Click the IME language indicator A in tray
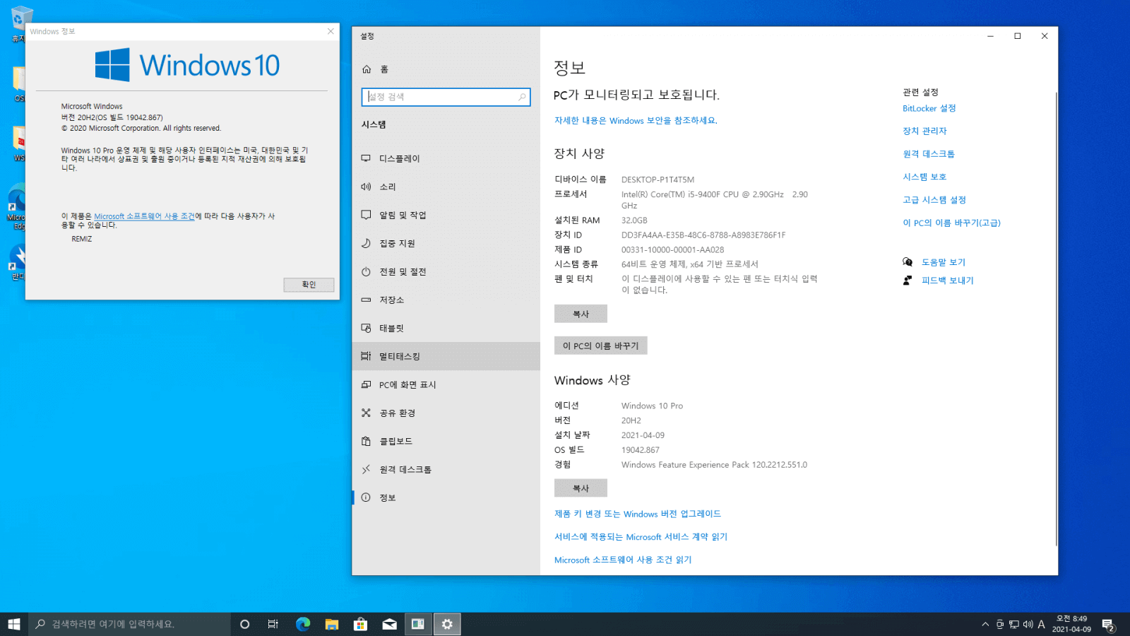1130x636 pixels. (1041, 624)
